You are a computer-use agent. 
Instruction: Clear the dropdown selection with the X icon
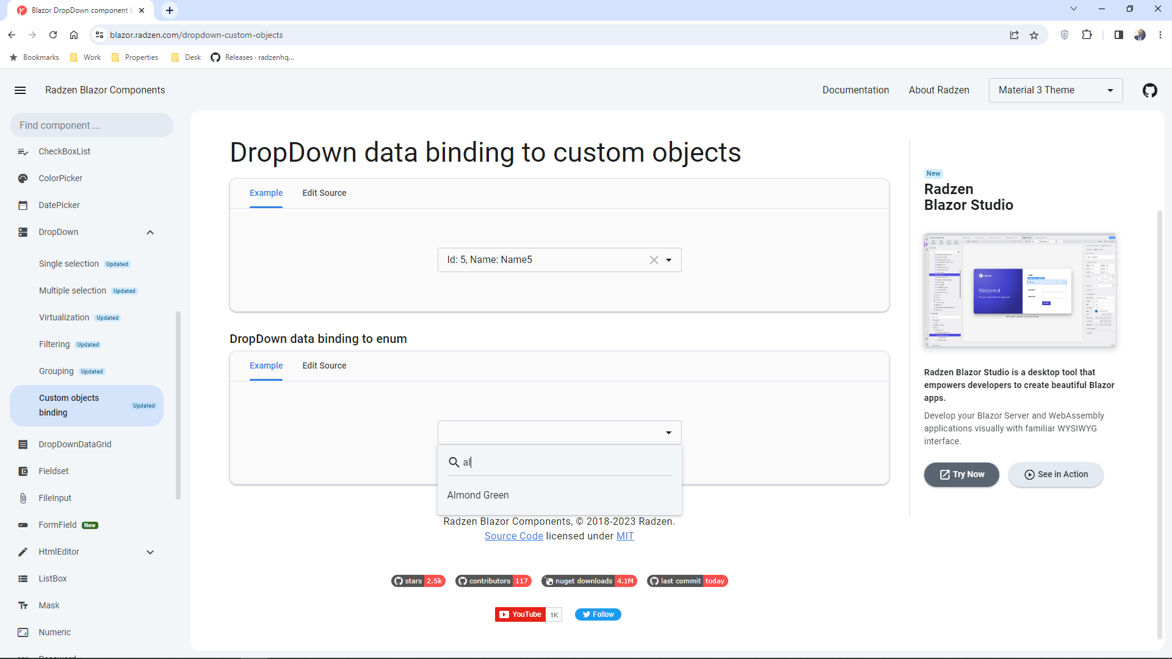pyautogui.click(x=654, y=259)
